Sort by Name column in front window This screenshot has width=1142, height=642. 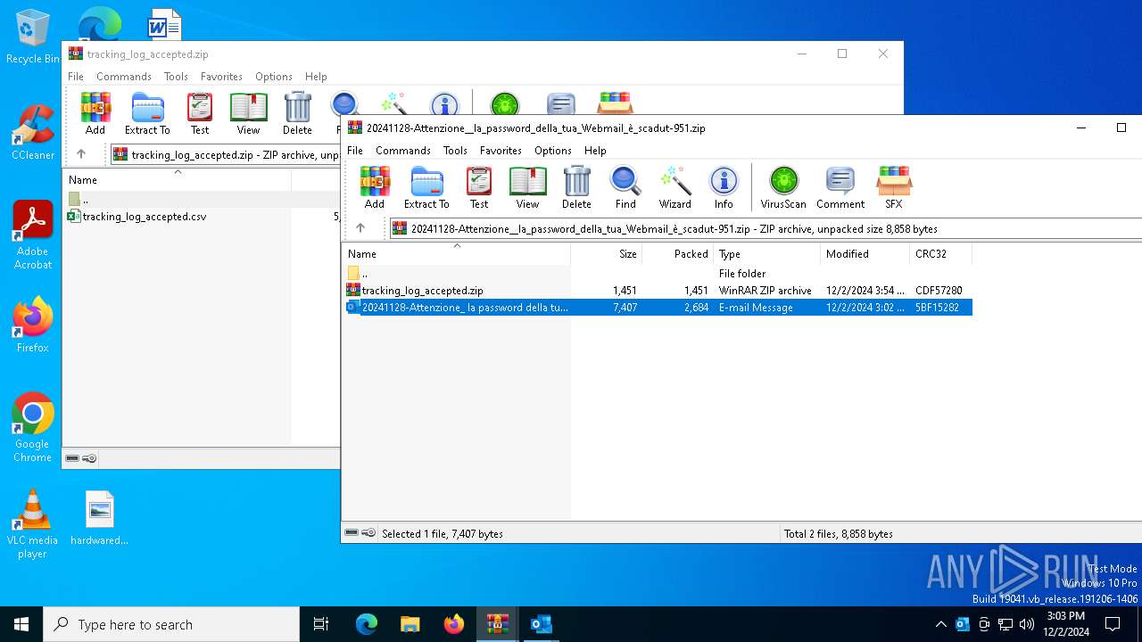coord(456,254)
